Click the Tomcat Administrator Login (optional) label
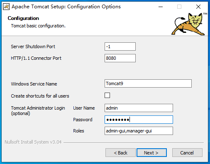The image size is (210, 164). point(38,110)
